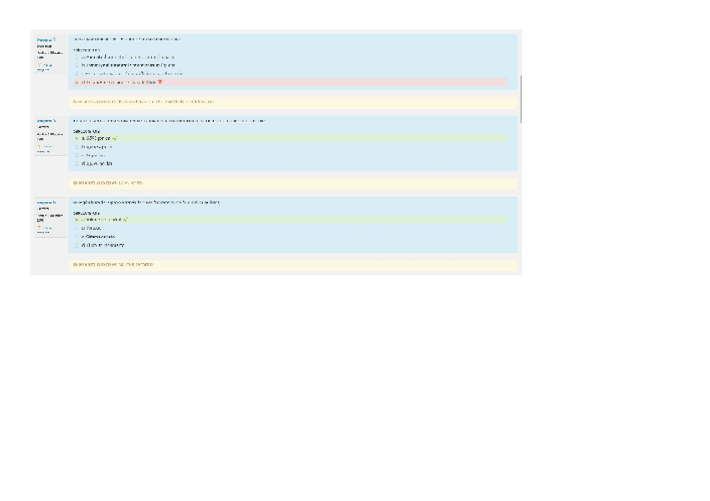This screenshot has width=710, height=501.
Task: Choose option b in the second question
Action: 76,146
